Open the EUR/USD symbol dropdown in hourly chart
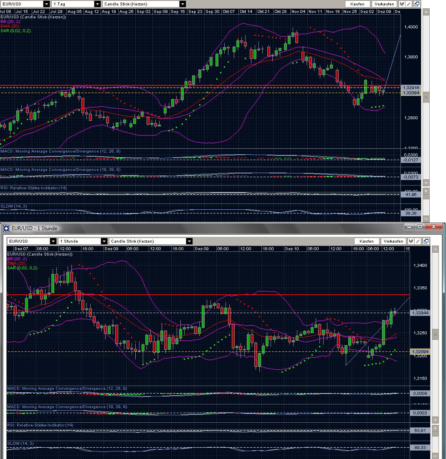The image size is (446, 459). click(53, 241)
